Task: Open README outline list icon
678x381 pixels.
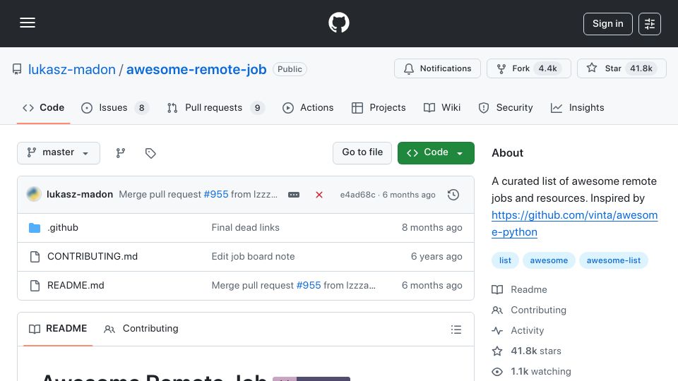Action: (456, 329)
